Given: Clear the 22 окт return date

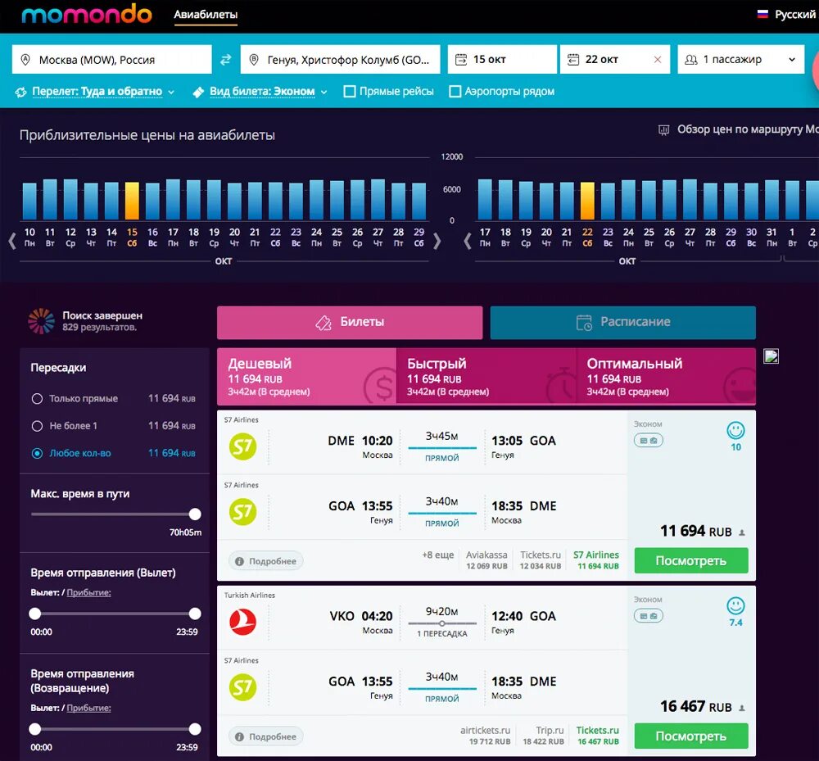Looking at the screenshot, I should point(658,60).
